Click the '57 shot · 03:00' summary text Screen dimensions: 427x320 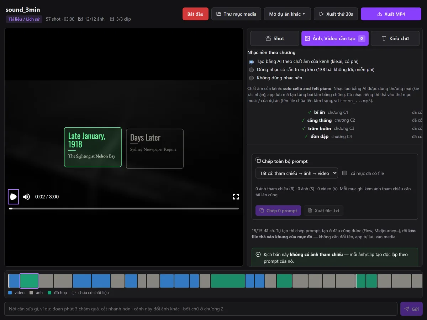click(x=60, y=19)
